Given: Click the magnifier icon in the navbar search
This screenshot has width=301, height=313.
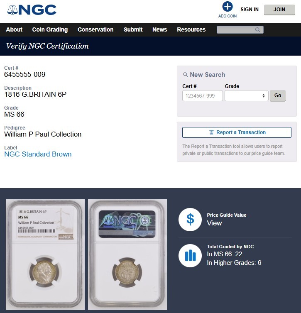Looking at the screenshot, I should [258, 30].
